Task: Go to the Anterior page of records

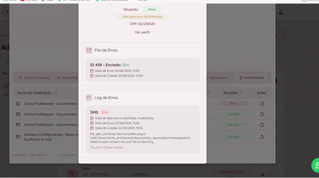Action: click(68, 155)
